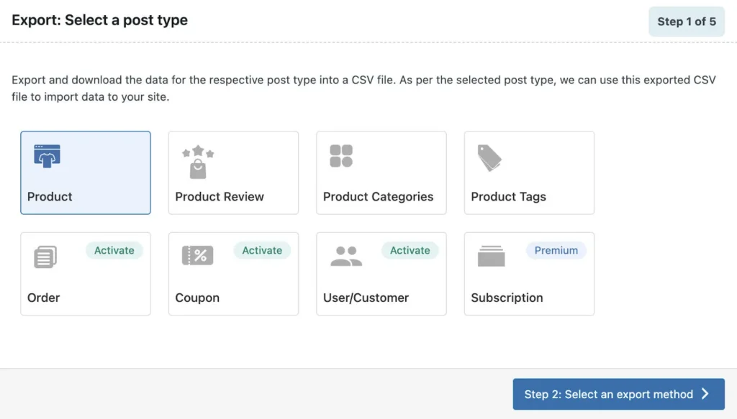Viewport: 737px width, 419px height.
Task: Click Activate on the User/Customer card
Action: pyautogui.click(x=410, y=250)
